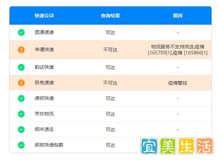Screen dimensions: 220x160
Task: Select the 京东物流 company name
Action: point(44,114)
